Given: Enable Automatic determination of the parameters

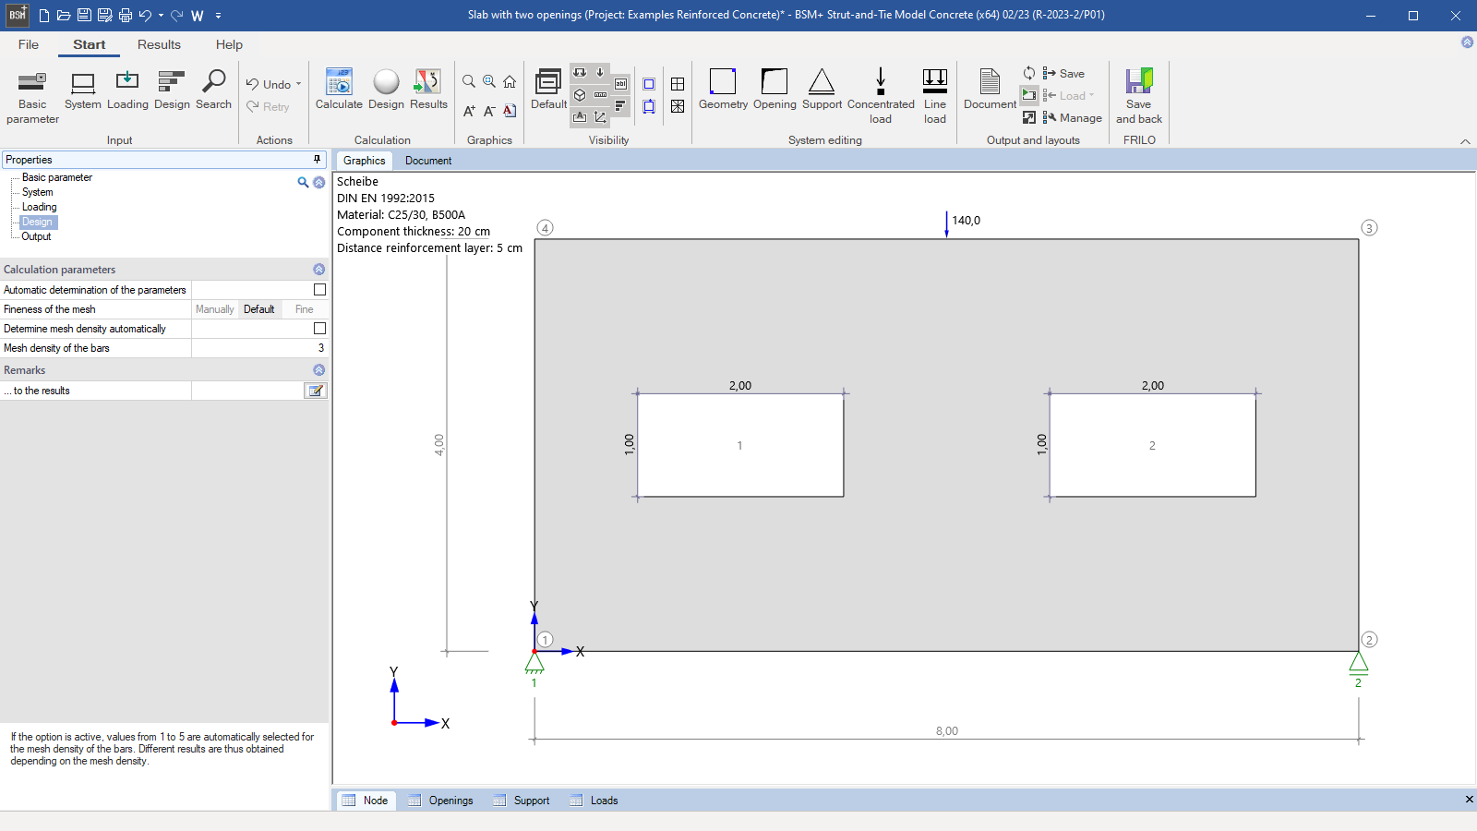Looking at the screenshot, I should pos(319,290).
